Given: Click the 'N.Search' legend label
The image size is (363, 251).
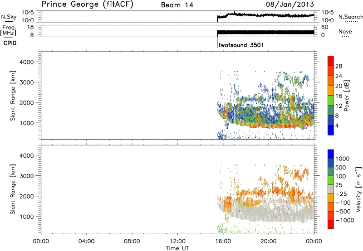Looking at the screenshot, I should point(351,17).
